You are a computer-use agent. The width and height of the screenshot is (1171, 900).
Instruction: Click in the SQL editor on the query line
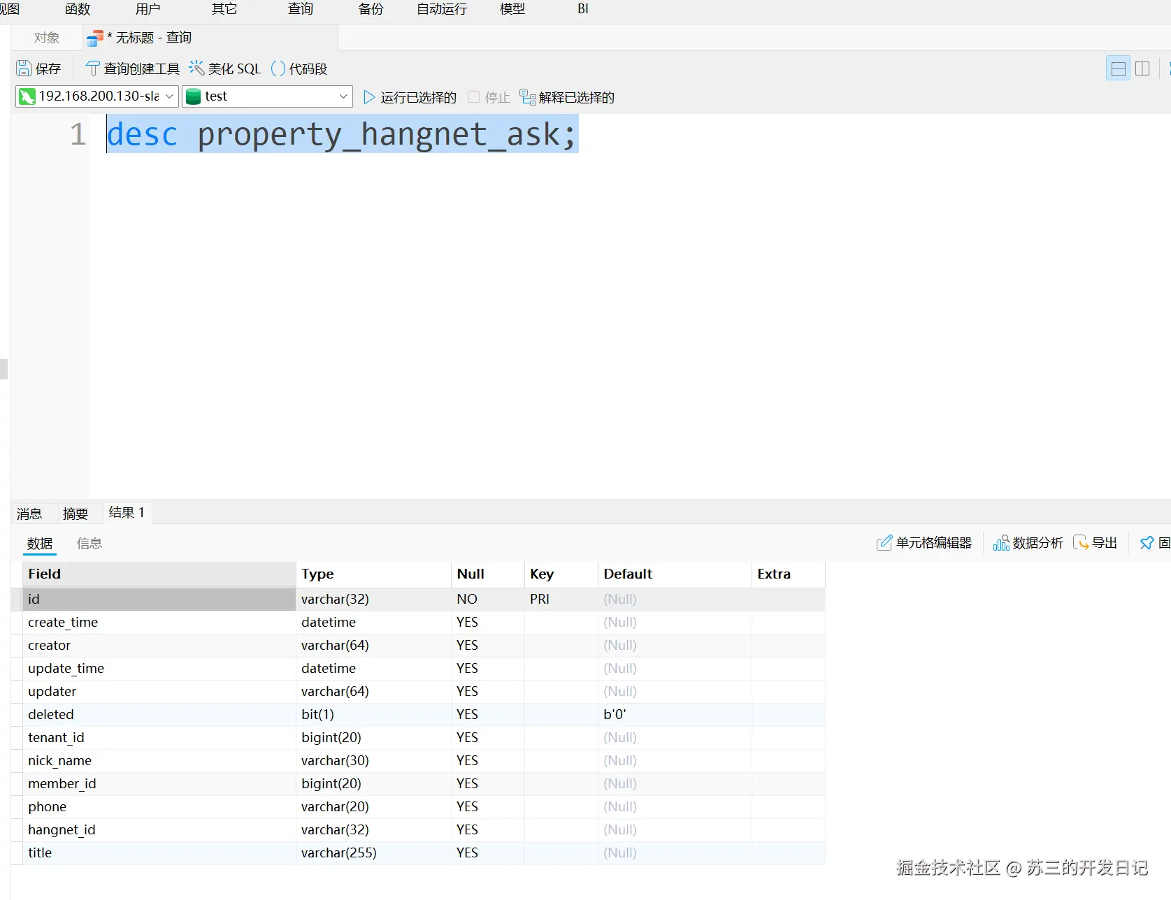(x=343, y=134)
